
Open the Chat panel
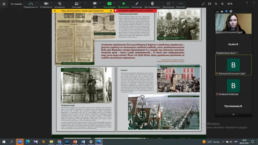pyautogui.click(x=95, y=4)
